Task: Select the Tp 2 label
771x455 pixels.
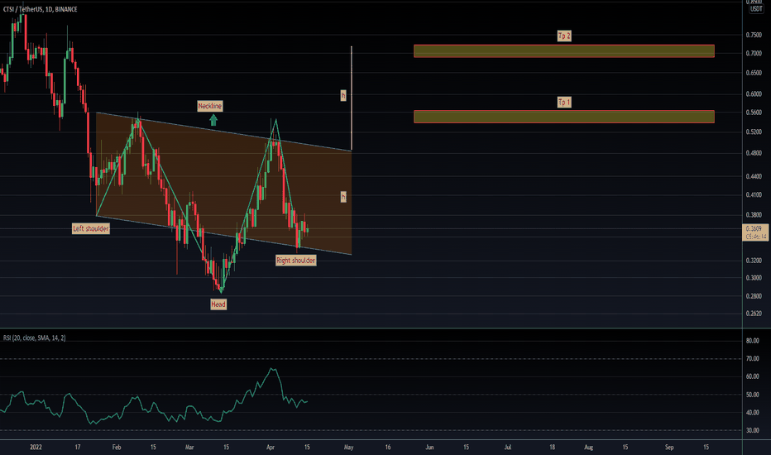Action: 564,36
